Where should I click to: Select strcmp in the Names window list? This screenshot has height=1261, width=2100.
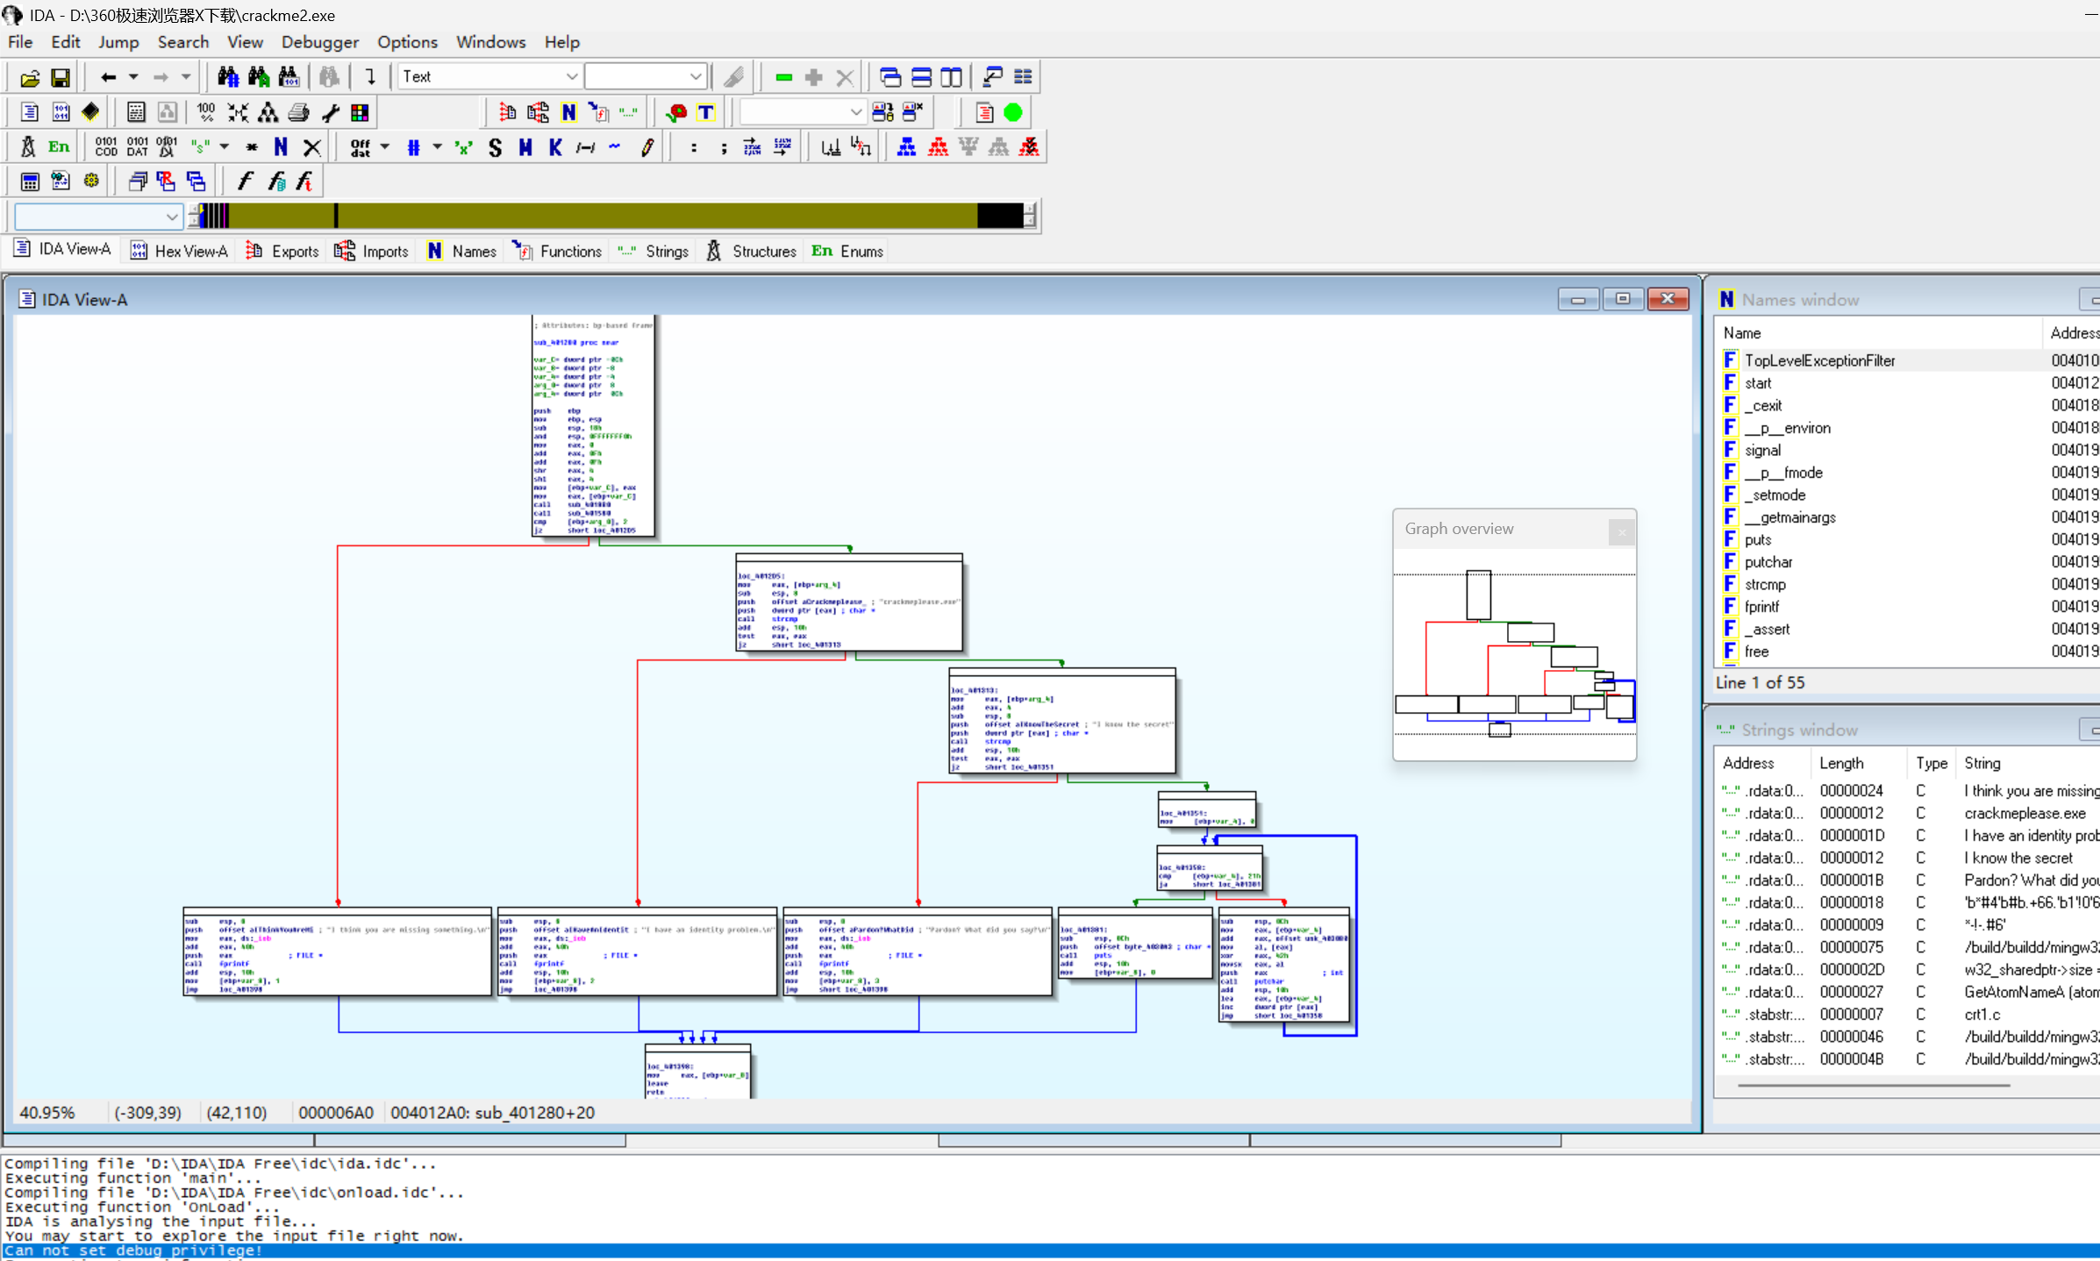tap(1764, 584)
